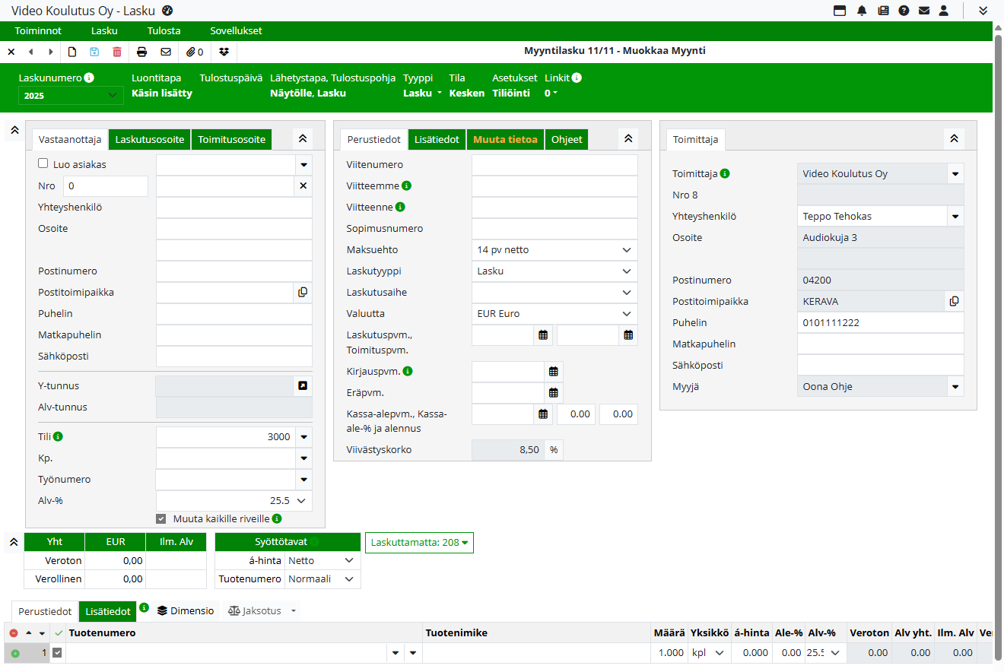Toggle checkbox on invoice row 1
Screen dimensions: 1004x672
pos(58,652)
